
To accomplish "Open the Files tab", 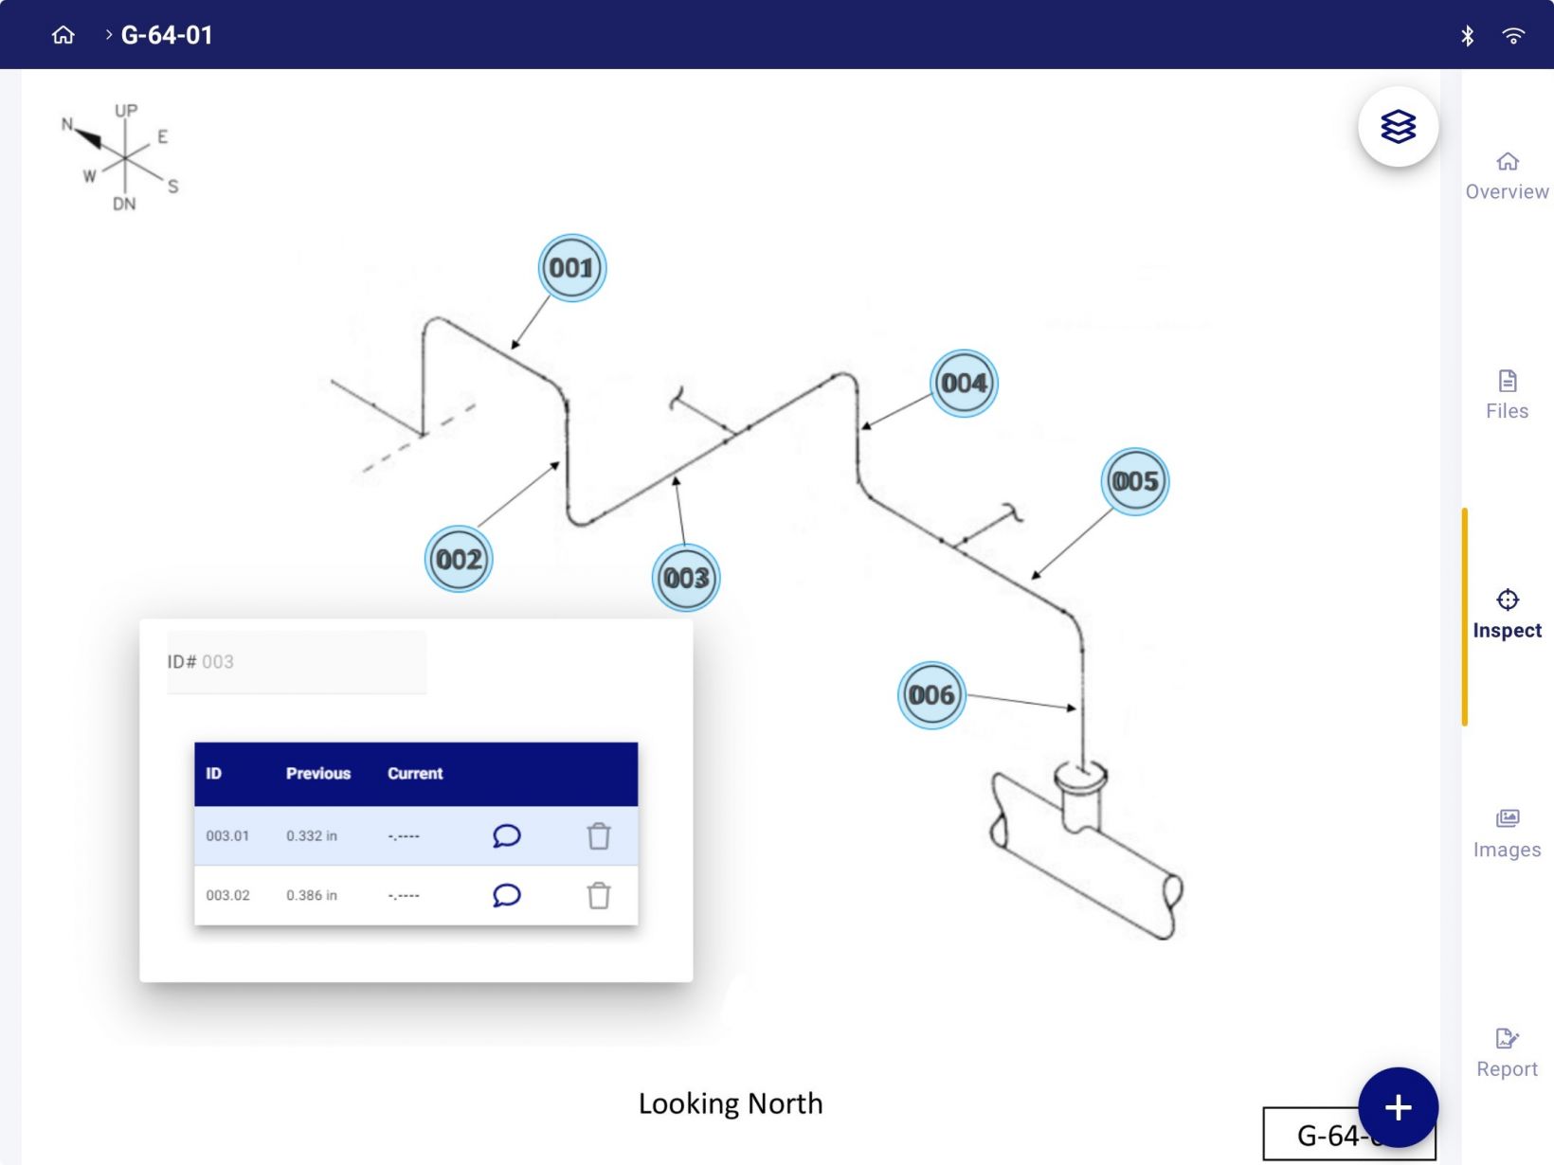I will tap(1507, 395).
